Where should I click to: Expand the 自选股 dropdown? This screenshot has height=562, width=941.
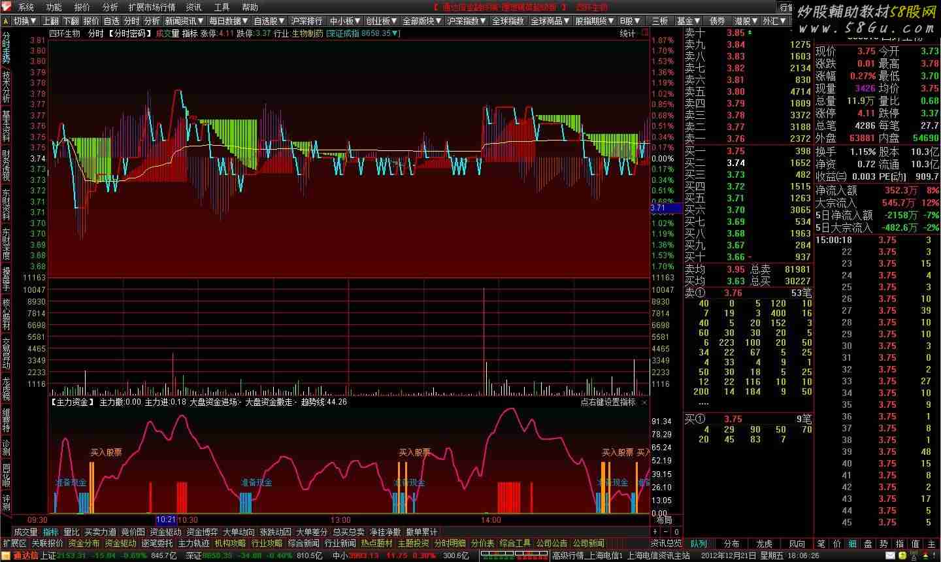[x=269, y=21]
